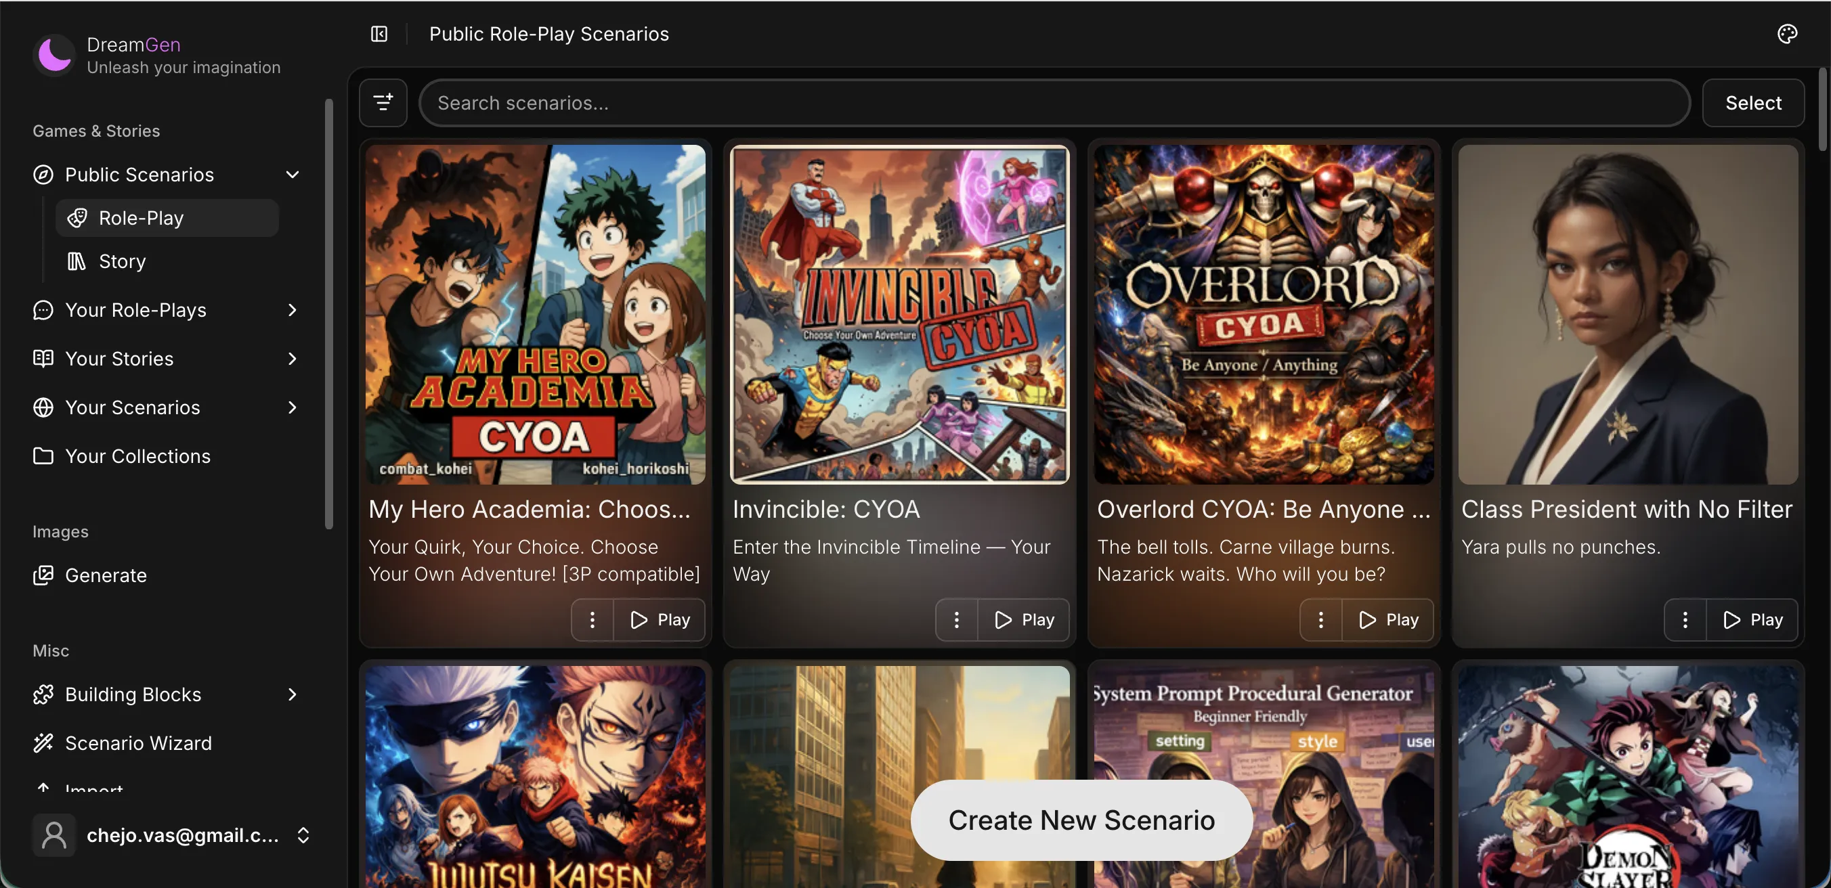
Task: Click the Building Blocks puzzle icon
Action: tap(43, 695)
